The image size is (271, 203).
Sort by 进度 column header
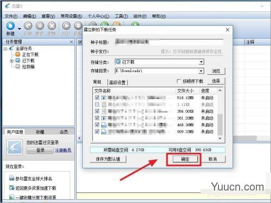coord(208,91)
